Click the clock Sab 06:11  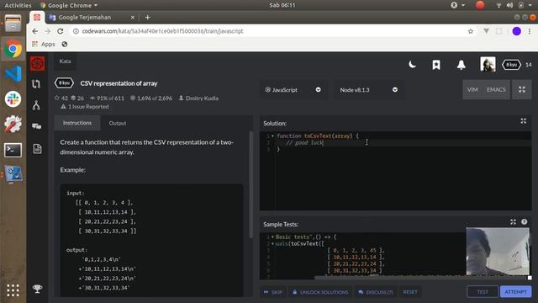pos(282,5)
